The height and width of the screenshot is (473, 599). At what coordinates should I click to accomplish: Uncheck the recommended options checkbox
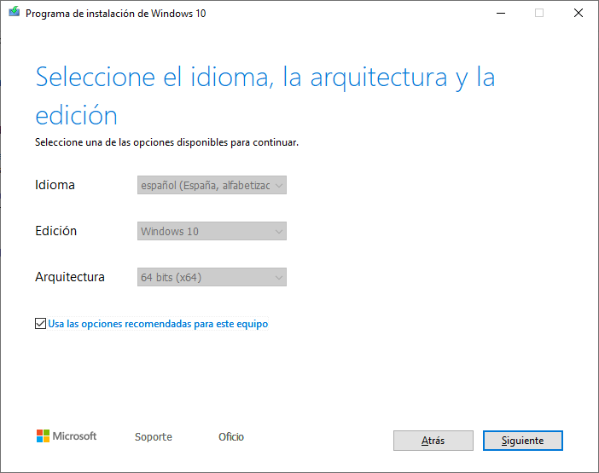[x=40, y=324]
